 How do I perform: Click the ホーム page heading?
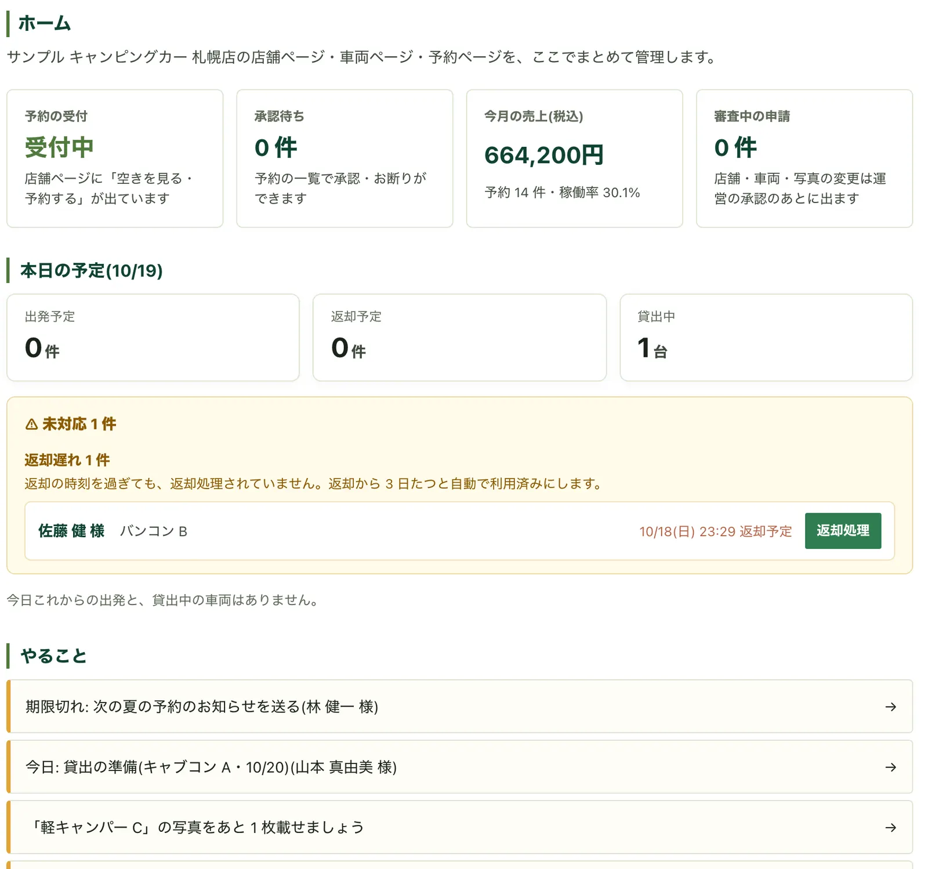pos(45,23)
